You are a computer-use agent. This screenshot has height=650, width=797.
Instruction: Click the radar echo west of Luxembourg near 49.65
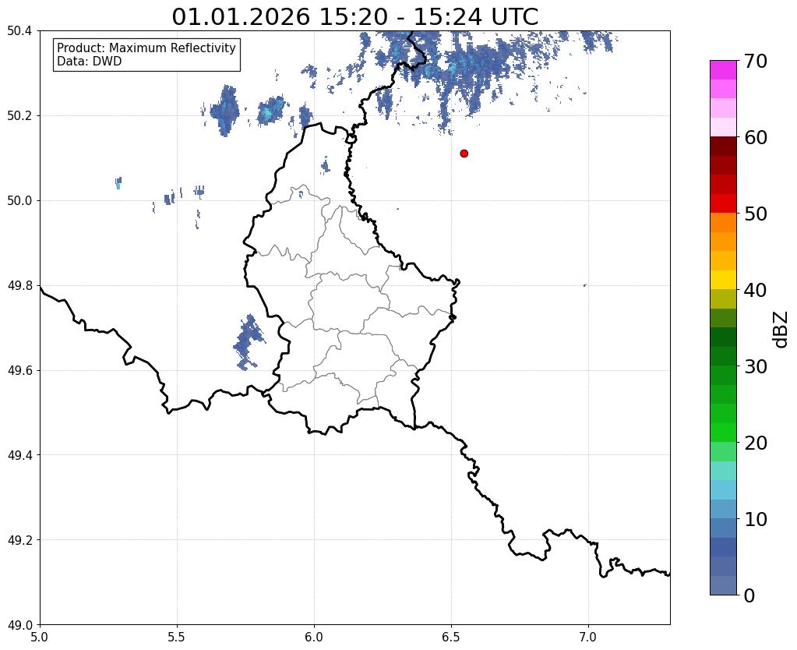coord(248,342)
